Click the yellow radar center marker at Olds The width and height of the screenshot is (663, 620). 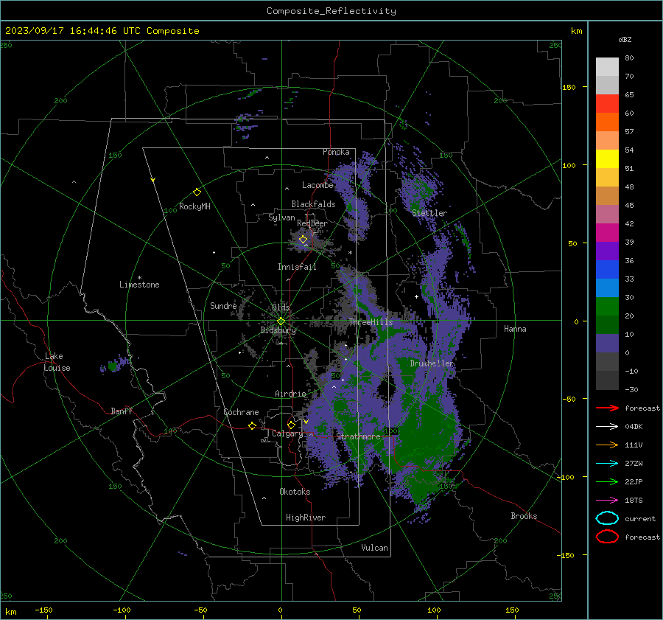click(x=281, y=321)
